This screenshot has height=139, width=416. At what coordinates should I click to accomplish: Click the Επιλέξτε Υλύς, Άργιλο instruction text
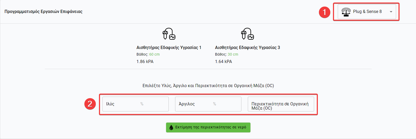(208, 86)
